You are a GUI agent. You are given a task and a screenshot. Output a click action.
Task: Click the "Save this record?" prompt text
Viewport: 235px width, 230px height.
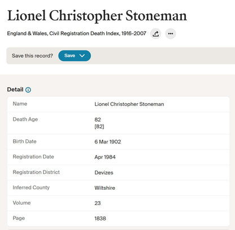pos(32,56)
